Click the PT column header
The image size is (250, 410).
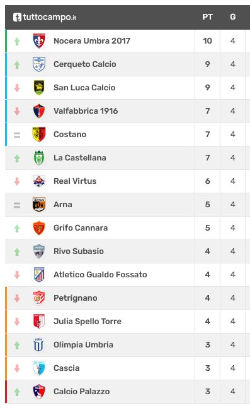tap(208, 17)
